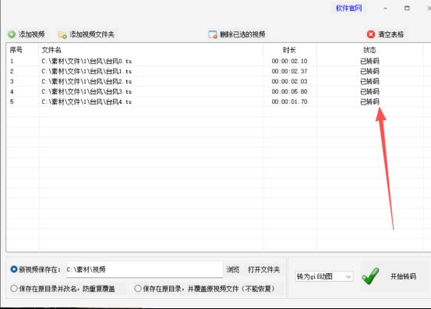Click the 时长 column header
The height and width of the screenshot is (309, 431).
289,50
